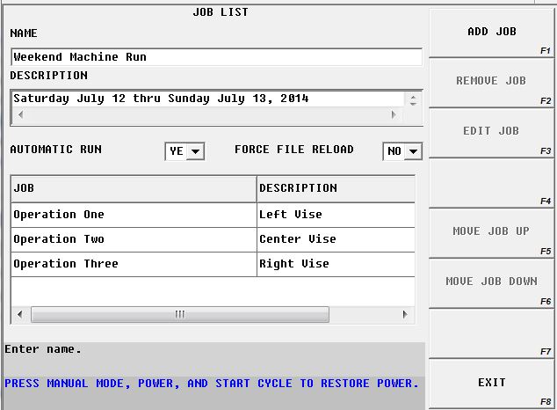Image resolution: width=557 pixels, height=410 pixels.
Task: Exit the job list with EXIT F8
Action: click(x=491, y=384)
